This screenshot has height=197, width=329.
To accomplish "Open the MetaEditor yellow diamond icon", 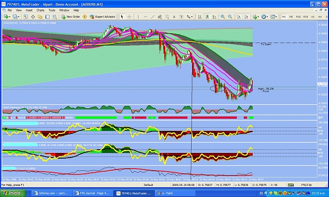I will [85, 17].
